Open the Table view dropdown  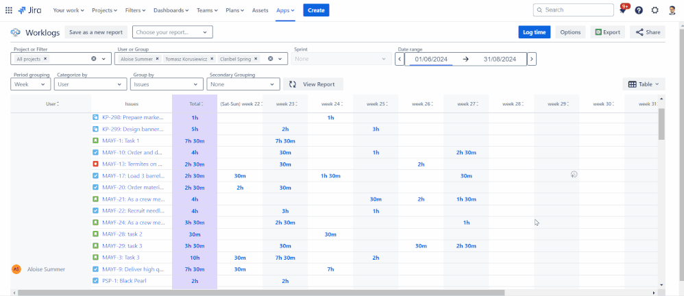click(644, 84)
